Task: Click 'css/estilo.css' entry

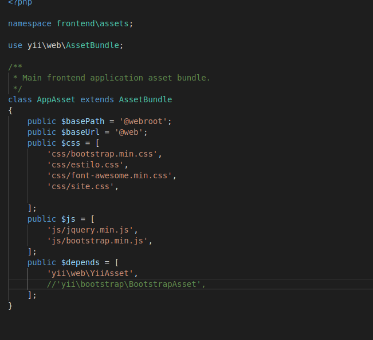Action: pos(85,165)
